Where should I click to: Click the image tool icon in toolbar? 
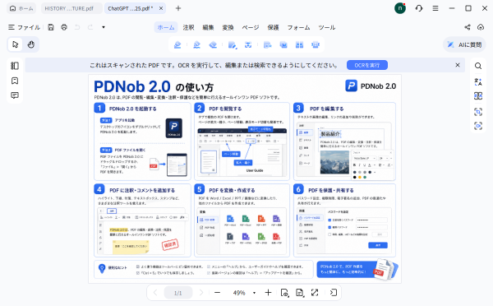click(x=283, y=45)
